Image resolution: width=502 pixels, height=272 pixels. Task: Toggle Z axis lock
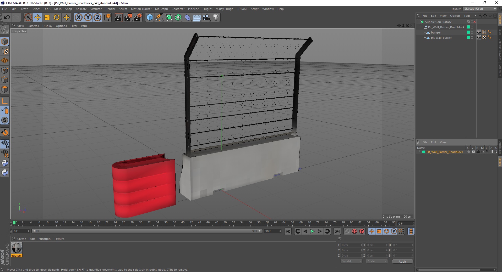97,18
